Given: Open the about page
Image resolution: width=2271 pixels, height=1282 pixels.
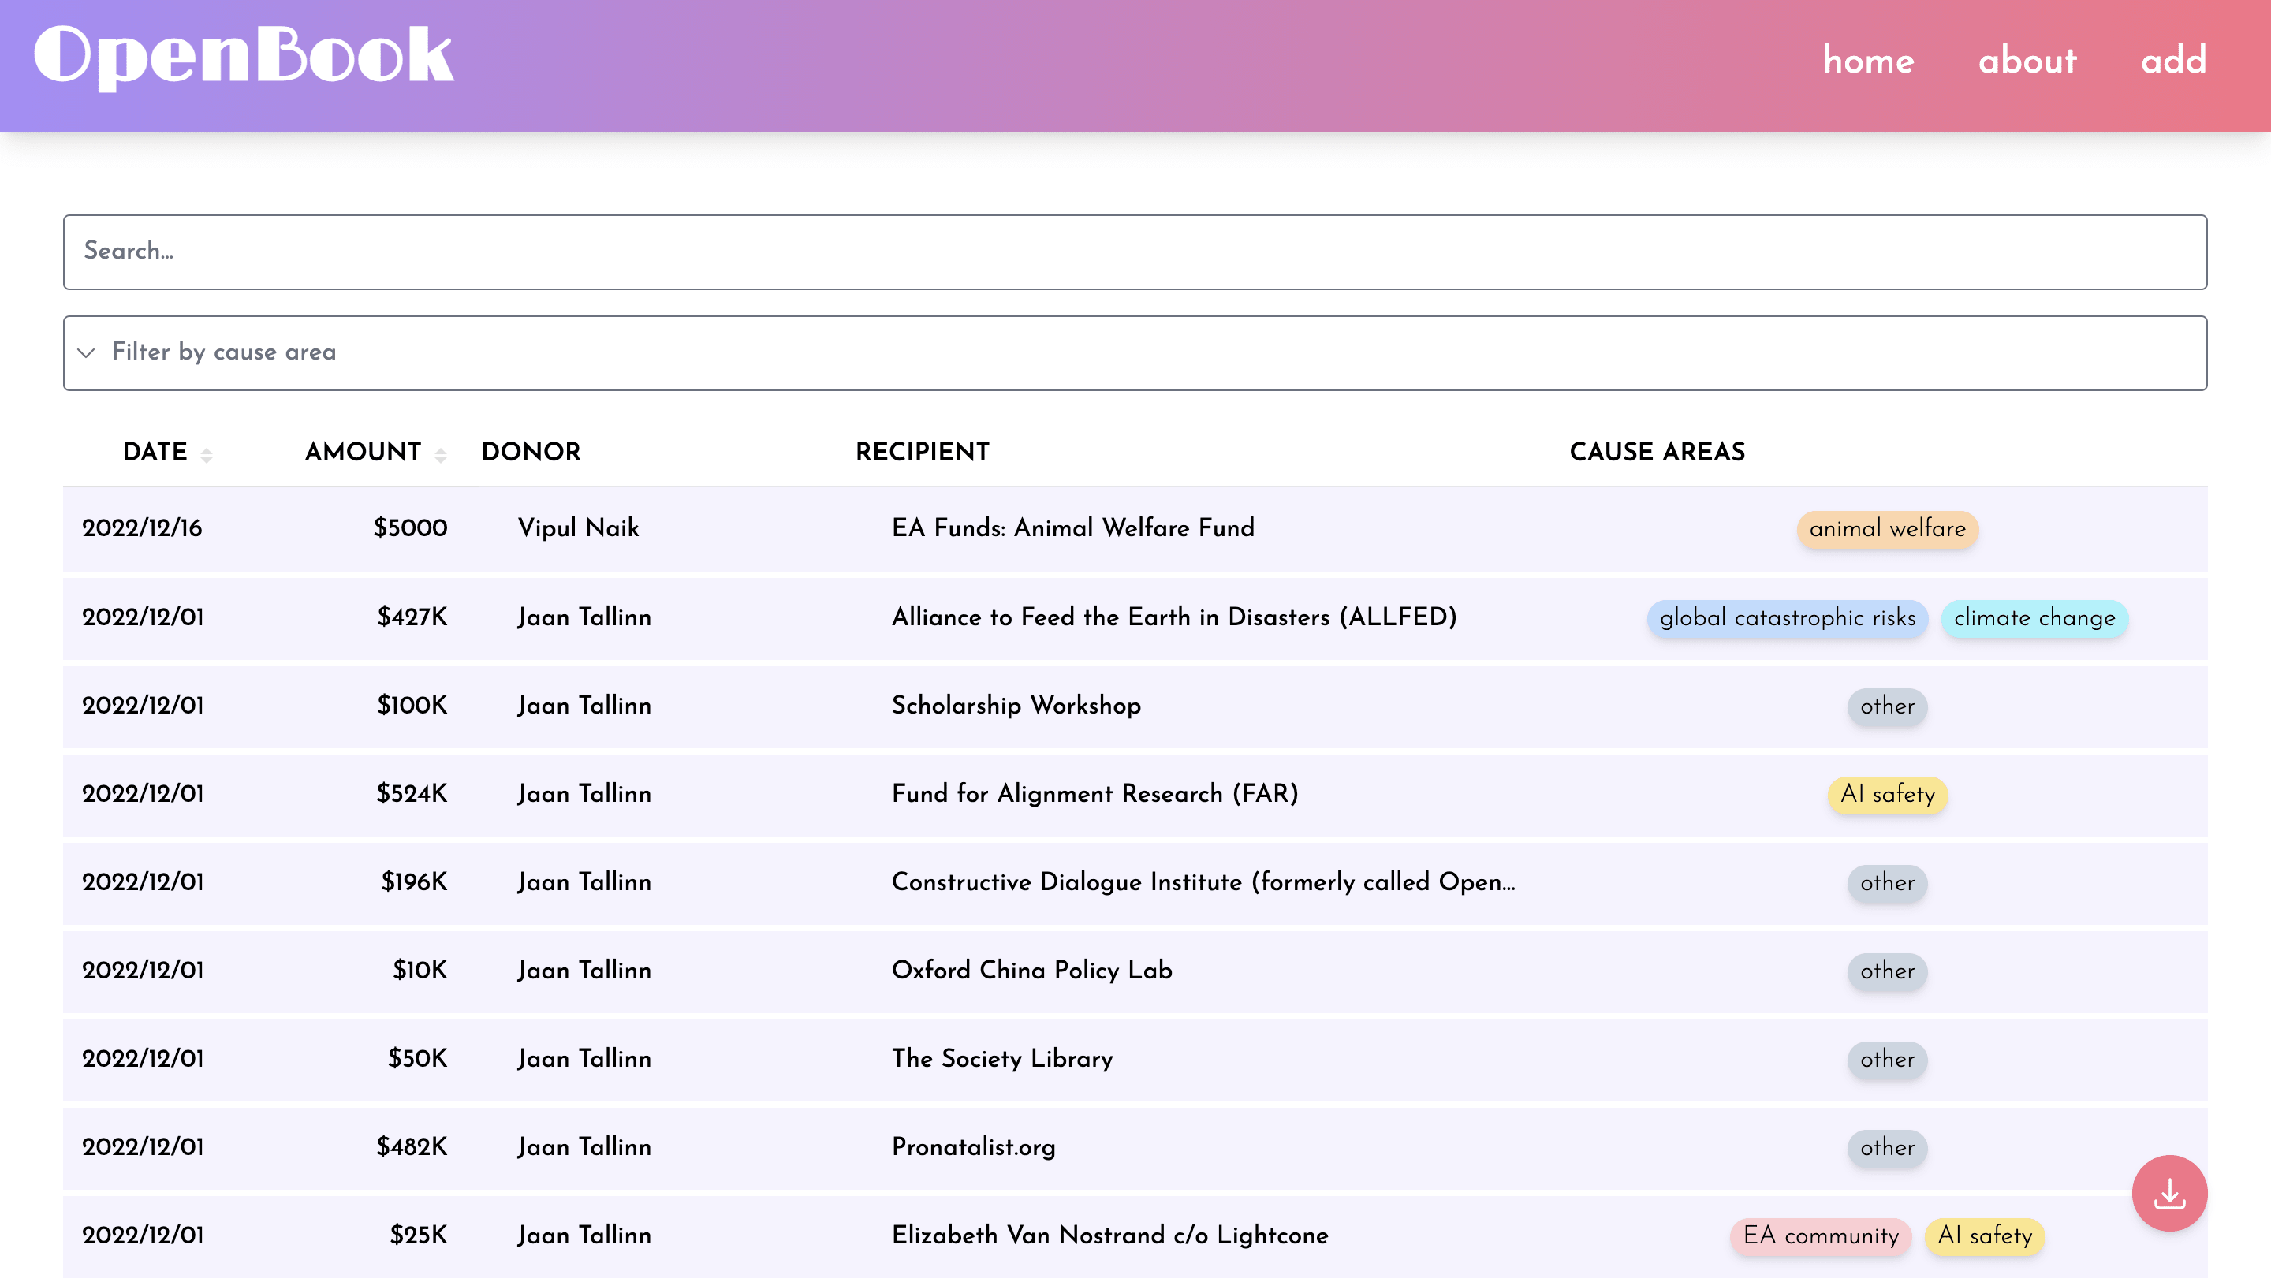Looking at the screenshot, I should [2027, 60].
